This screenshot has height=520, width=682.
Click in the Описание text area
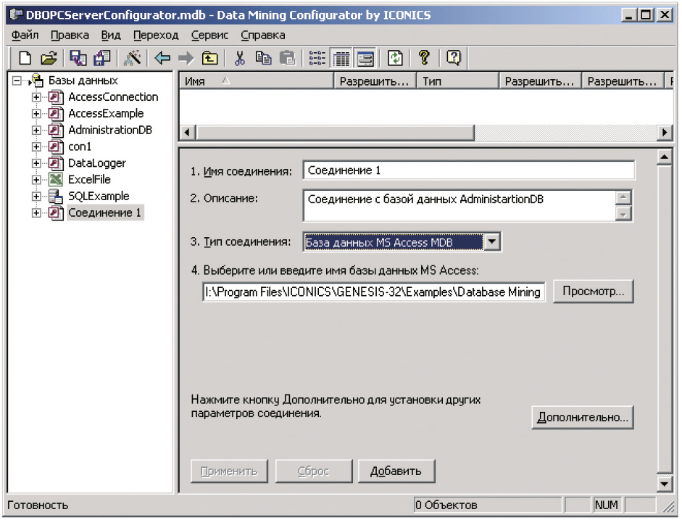click(x=459, y=205)
